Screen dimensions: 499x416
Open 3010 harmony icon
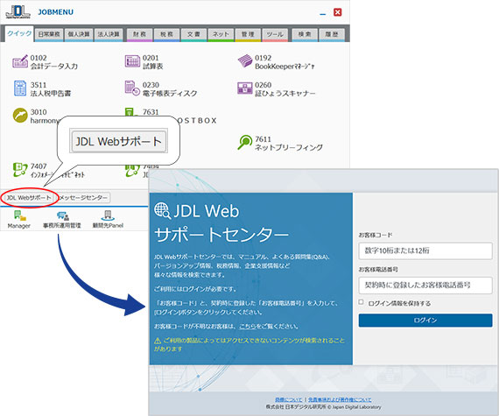pyautogui.click(x=20, y=116)
